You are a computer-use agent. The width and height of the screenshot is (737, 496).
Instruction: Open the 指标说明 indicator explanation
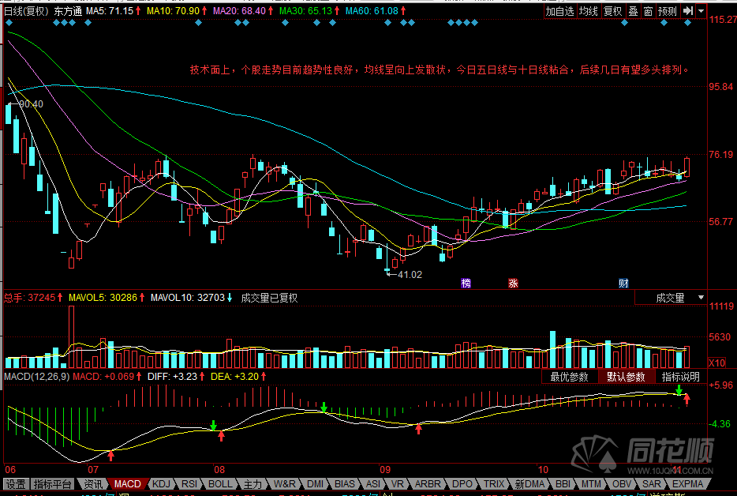tap(681, 377)
